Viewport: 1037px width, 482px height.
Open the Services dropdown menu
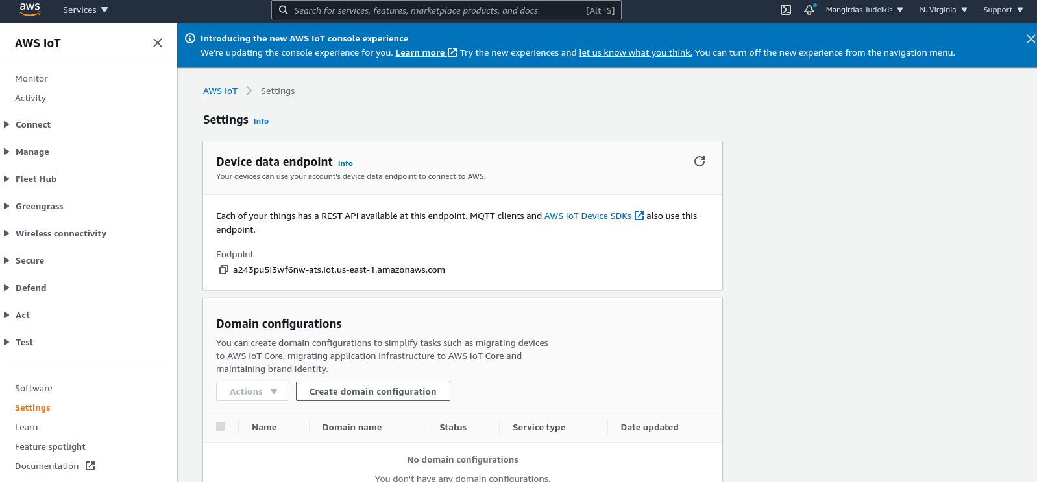[x=85, y=10]
